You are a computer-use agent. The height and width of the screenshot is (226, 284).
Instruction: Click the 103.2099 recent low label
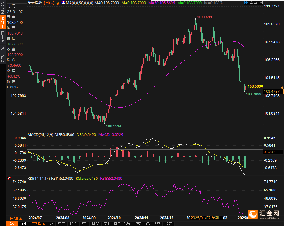(x=254, y=94)
